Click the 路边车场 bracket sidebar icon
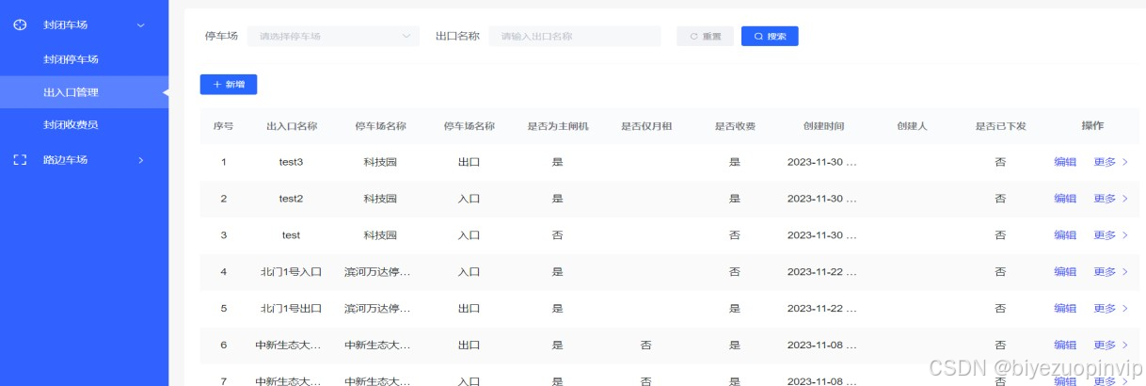Image resolution: width=1146 pixels, height=386 pixels. click(x=19, y=160)
